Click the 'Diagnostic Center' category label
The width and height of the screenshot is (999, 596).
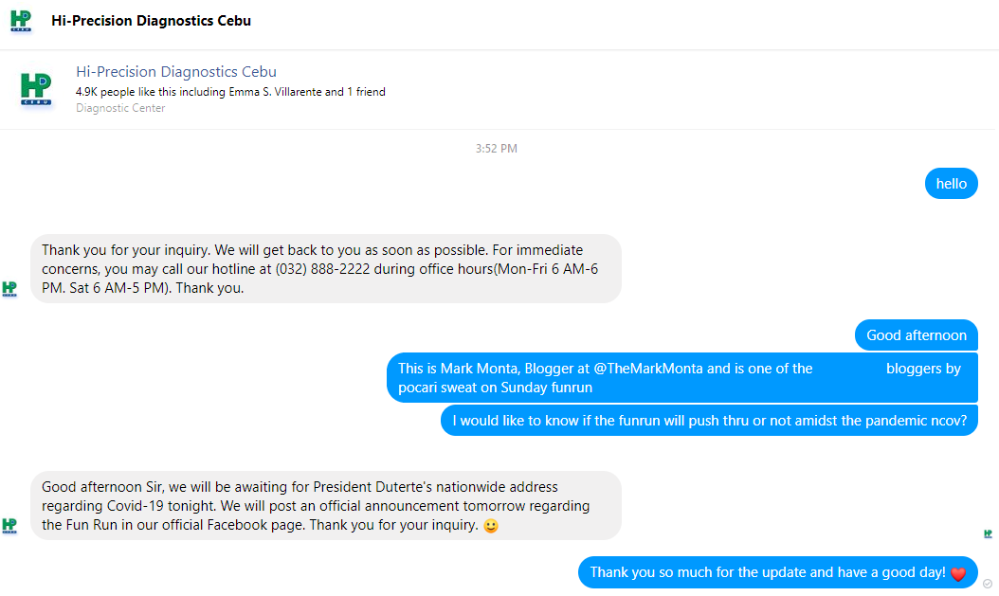[x=120, y=108]
